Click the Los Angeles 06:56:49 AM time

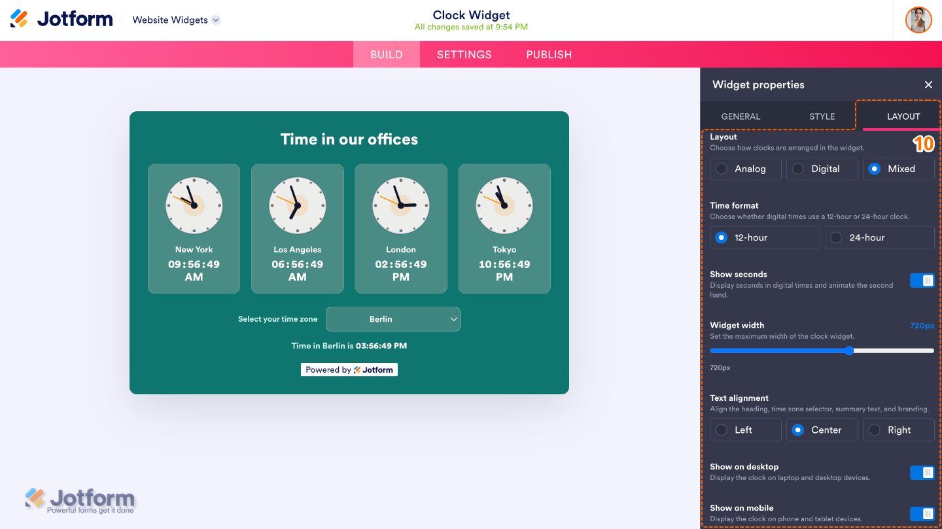(298, 270)
